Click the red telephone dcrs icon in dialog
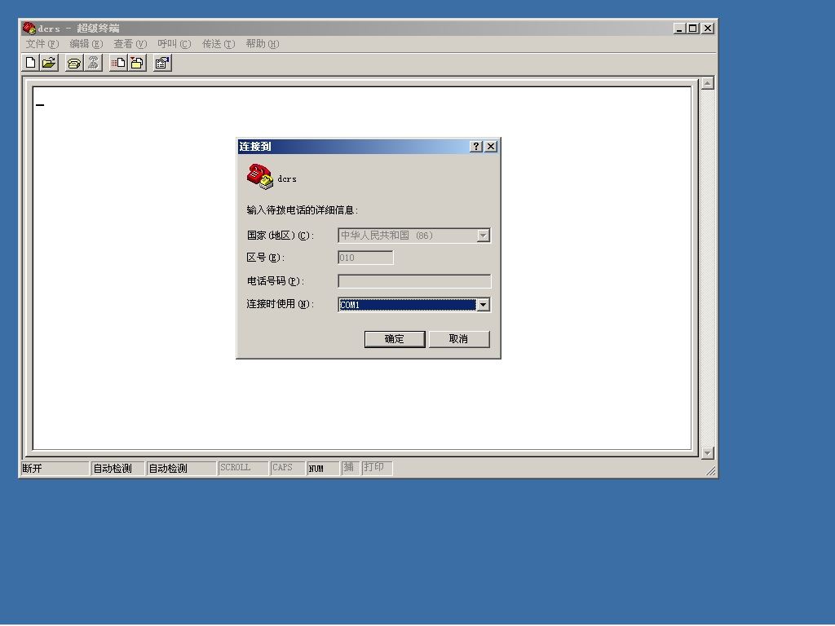The width and height of the screenshot is (835, 626). [x=260, y=177]
